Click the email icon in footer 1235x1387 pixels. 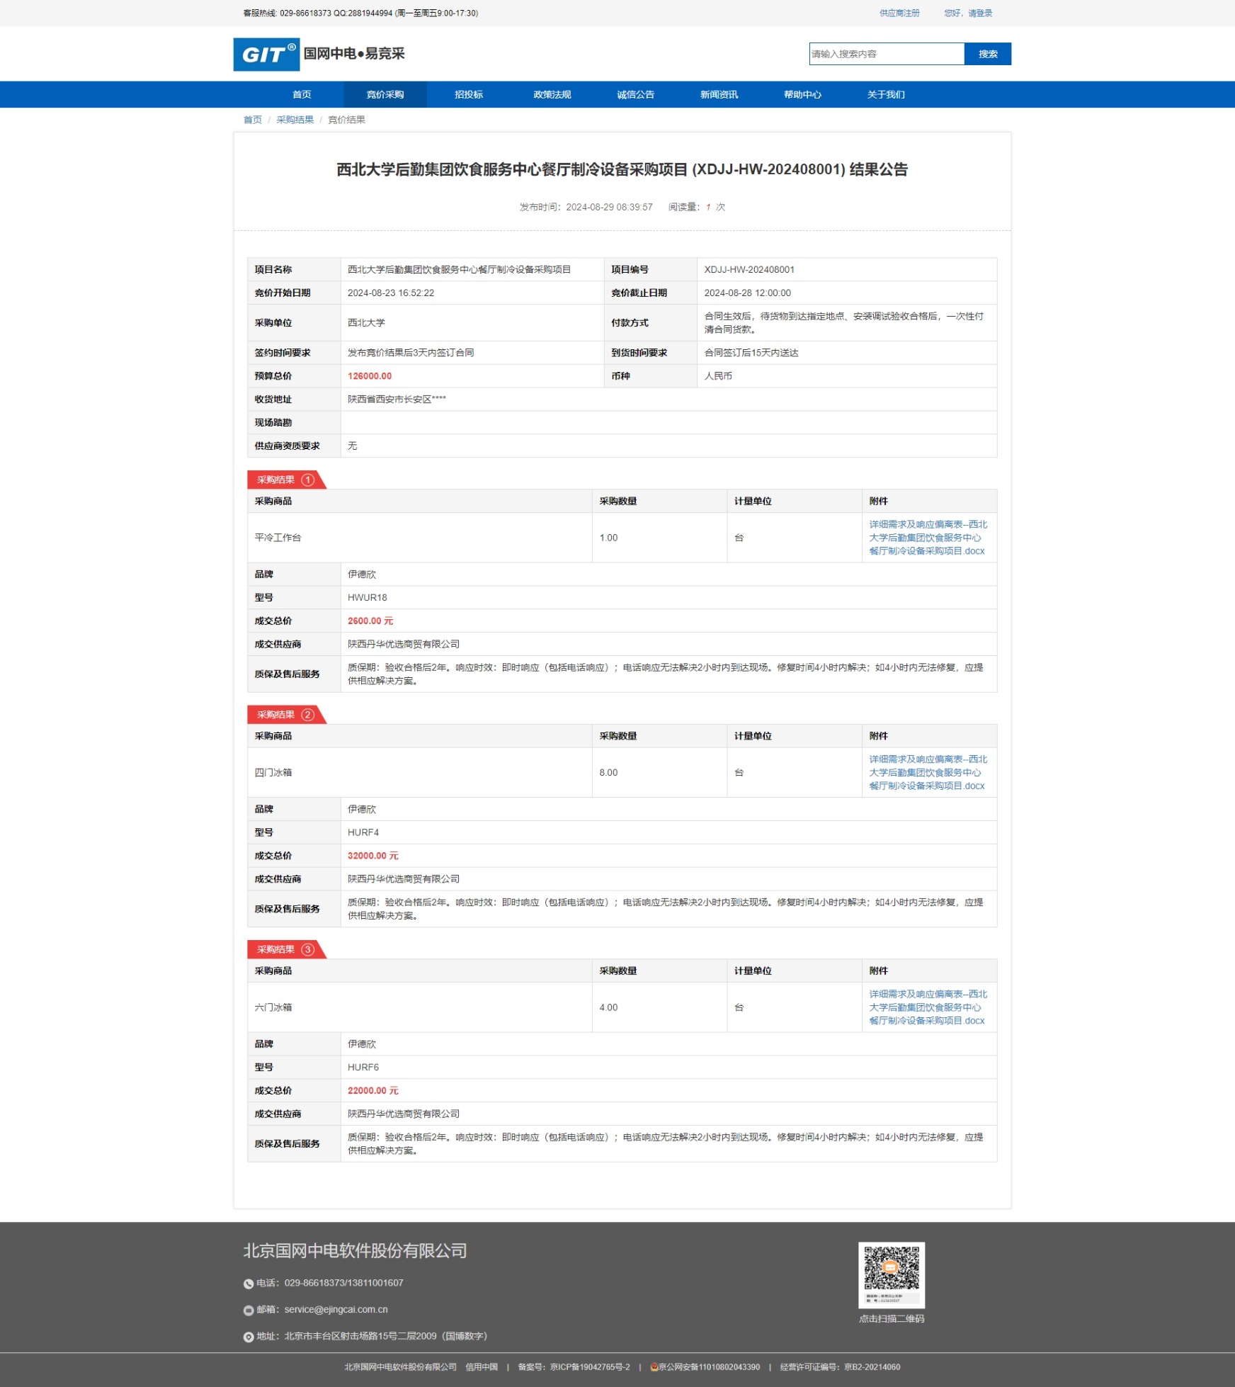tap(249, 1310)
